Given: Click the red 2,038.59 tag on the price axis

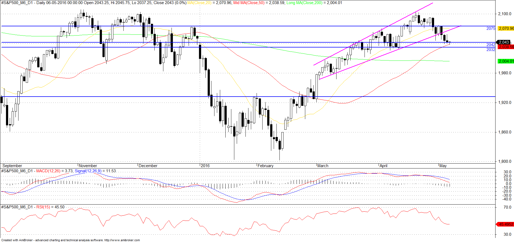Looking at the screenshot, I should tap(506, 47).
